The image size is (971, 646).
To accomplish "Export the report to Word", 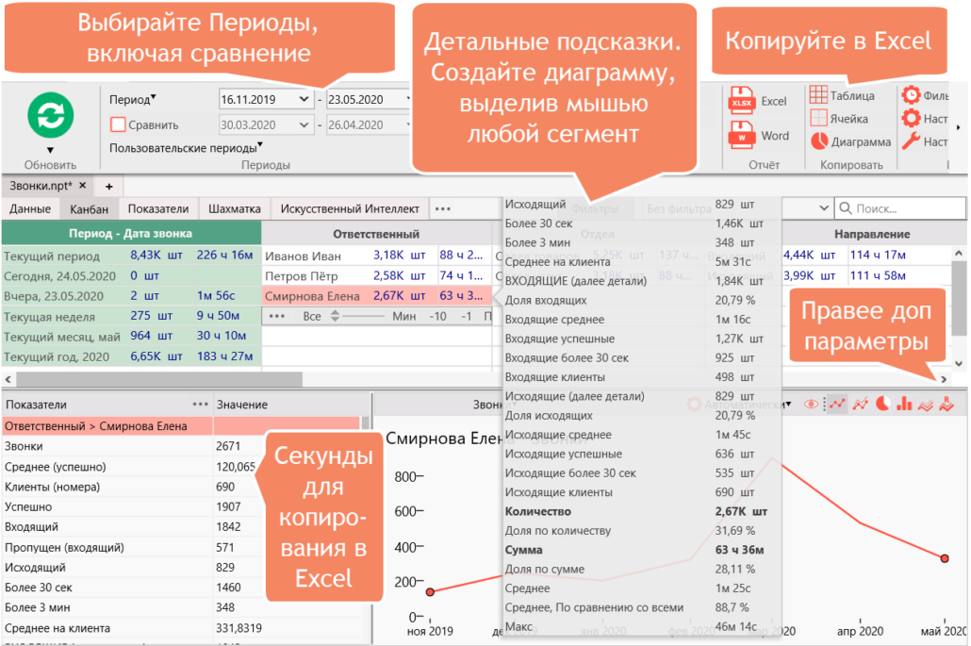I will click(x=759, y=135).
